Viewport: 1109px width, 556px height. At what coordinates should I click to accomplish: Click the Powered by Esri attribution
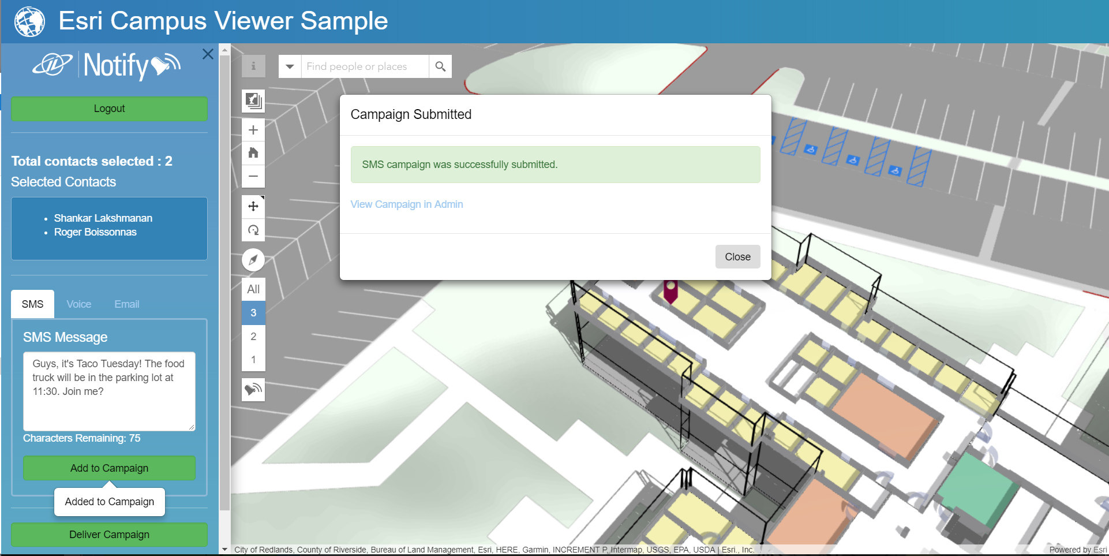pos(1078,550)
